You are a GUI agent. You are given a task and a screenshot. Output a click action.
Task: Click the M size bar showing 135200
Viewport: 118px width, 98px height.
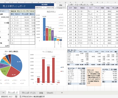[x=43, y=71]
